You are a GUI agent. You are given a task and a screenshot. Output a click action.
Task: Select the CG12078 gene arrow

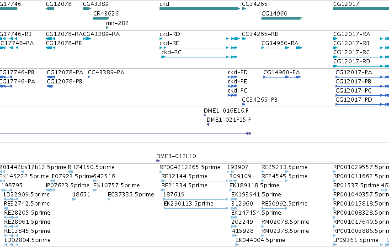50,9
